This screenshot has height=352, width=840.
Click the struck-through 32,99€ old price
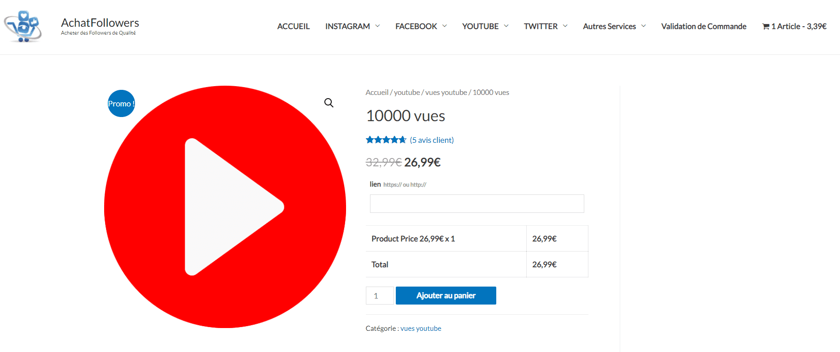click(x=383, y=162)
